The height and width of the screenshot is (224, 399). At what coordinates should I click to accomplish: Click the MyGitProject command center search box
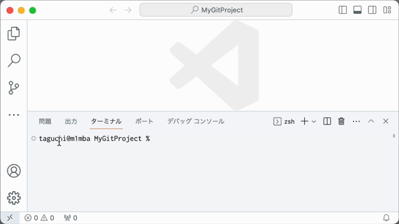point(216,10)
